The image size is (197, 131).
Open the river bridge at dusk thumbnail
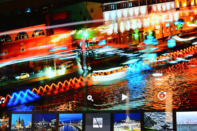click(x=70, y=122)
